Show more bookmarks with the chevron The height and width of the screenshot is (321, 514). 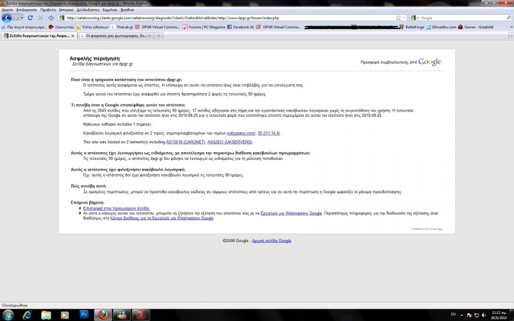point(511,27)
